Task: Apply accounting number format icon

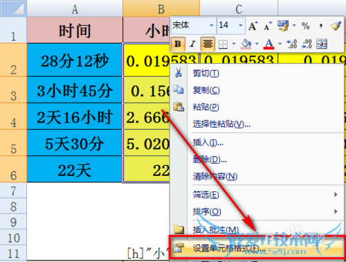Action: pos(283,26)
